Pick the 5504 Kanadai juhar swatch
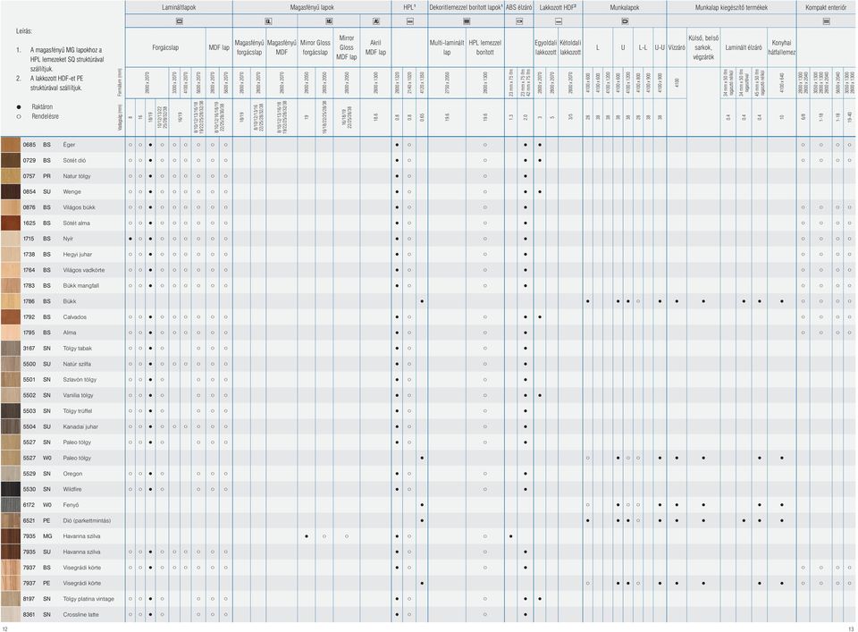The width and height of the screenshot is (858, 632). coord(11,426)
